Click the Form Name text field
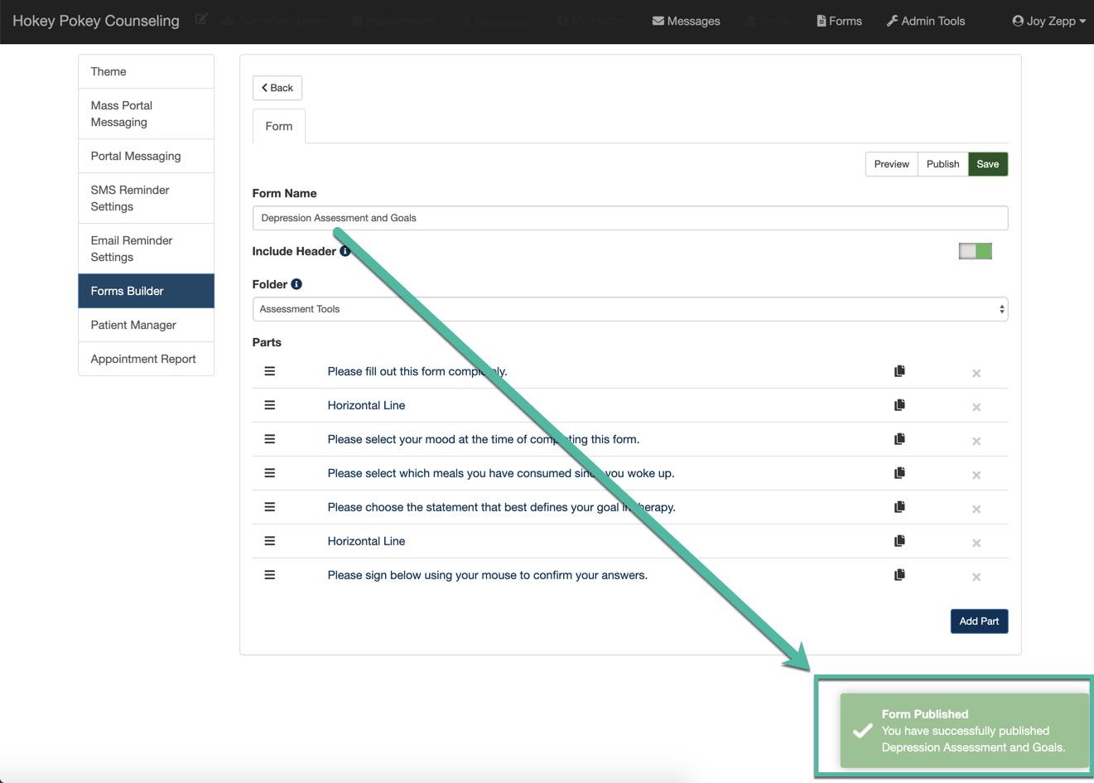This screenshot has height=783, width=1094. pyautogui.click(x=629, y=218)
